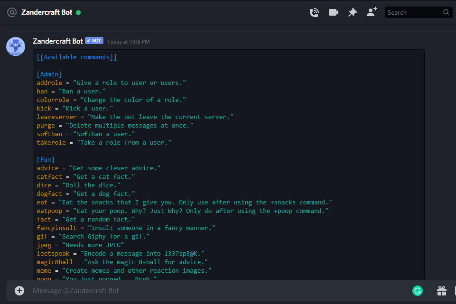Click the Grammarly icon in message box
Image resolution: width=456 pixels, height=304 pixels.
(x=417, y=291)
